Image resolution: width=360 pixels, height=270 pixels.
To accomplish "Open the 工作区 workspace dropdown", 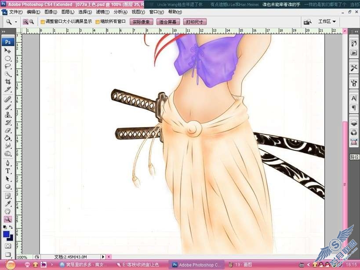I will (327, 22).
